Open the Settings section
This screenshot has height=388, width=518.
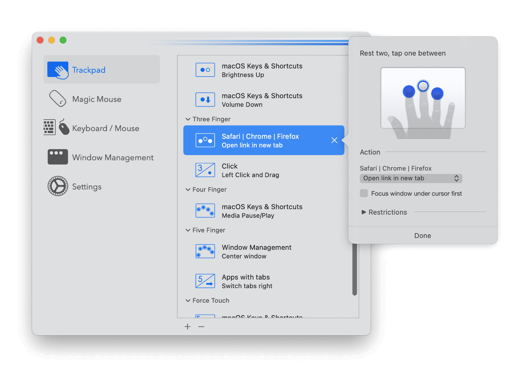tap(102, 186)
